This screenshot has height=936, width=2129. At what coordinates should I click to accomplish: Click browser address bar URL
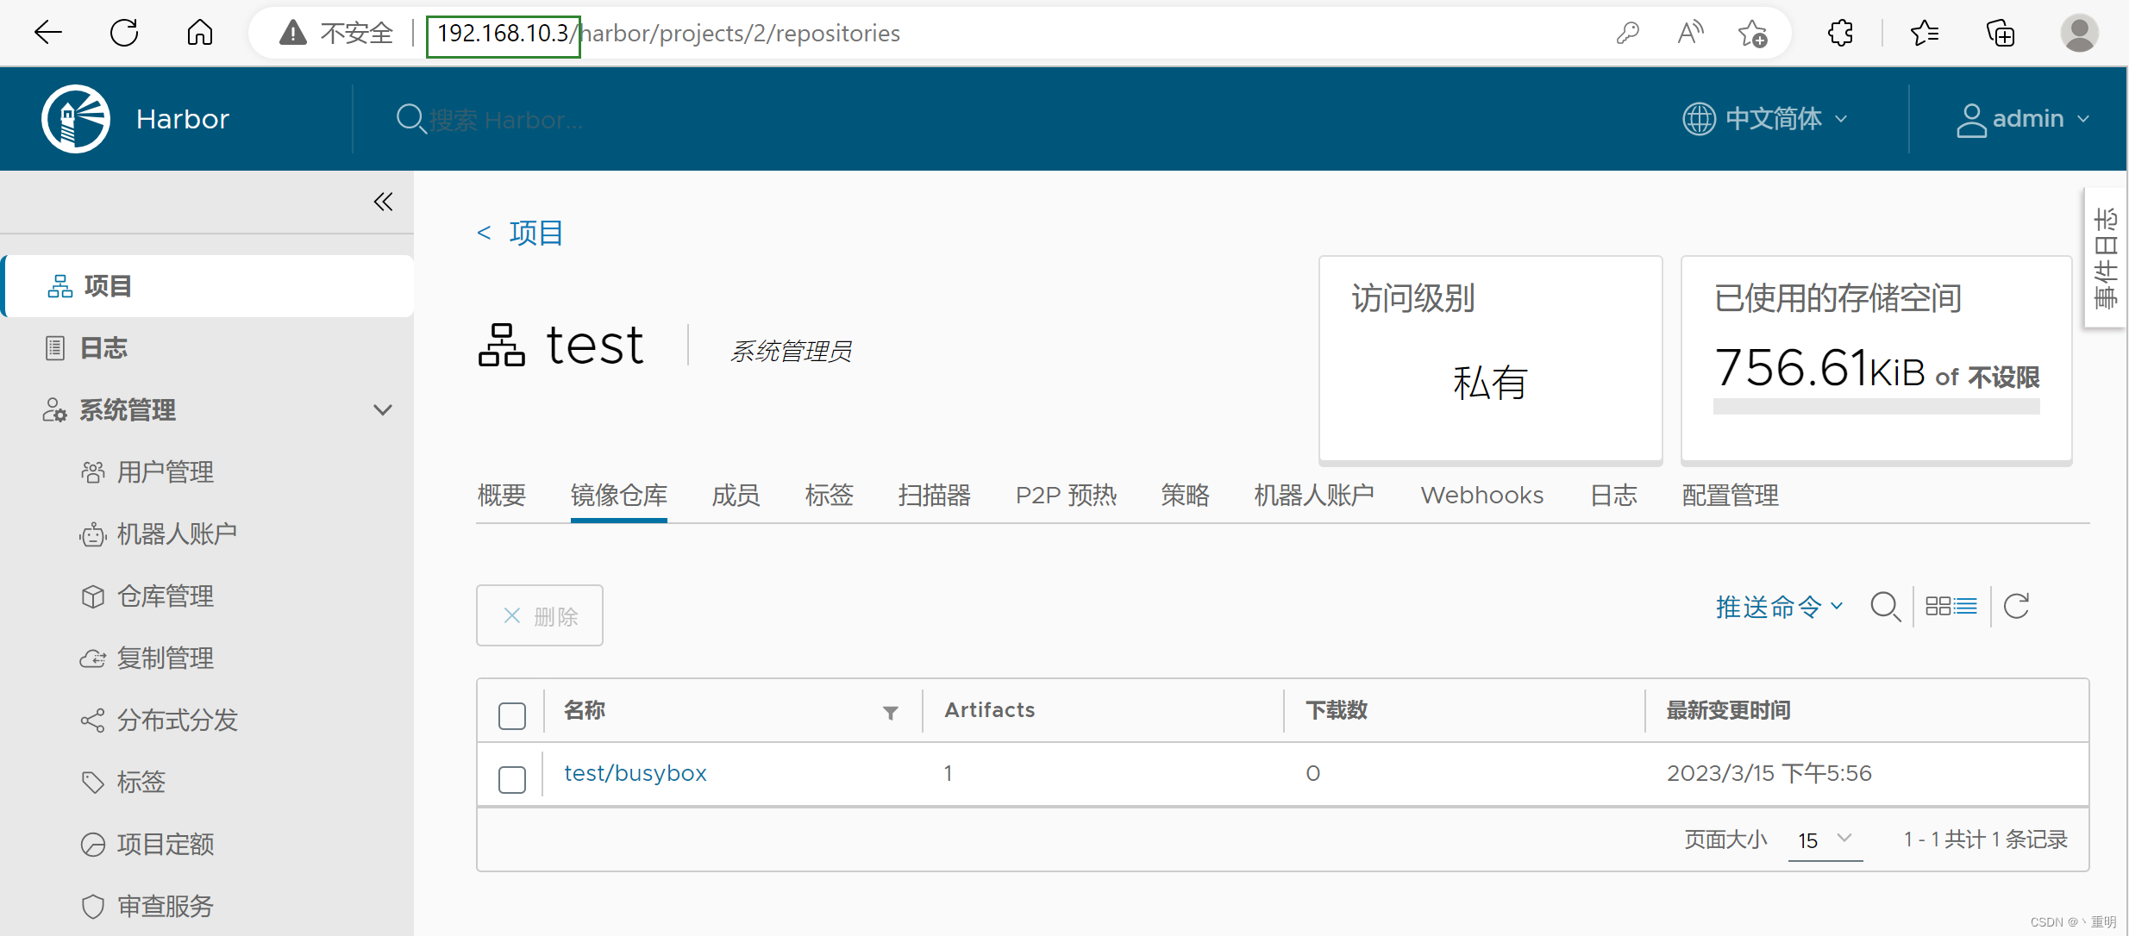668,34
